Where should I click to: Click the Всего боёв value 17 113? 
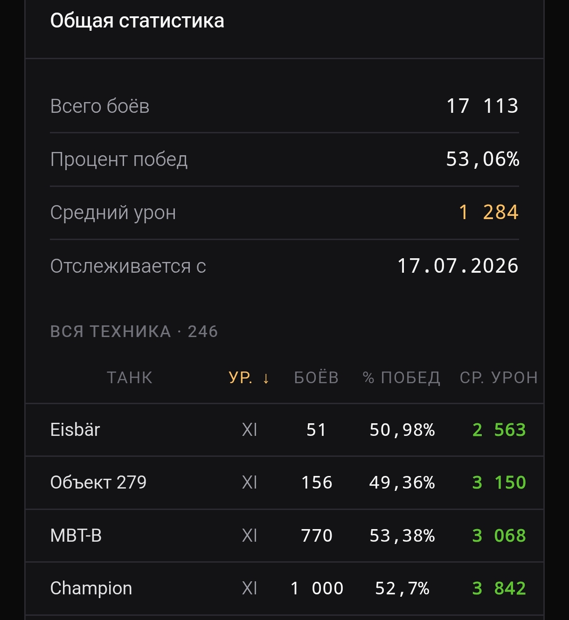point(483,106)
